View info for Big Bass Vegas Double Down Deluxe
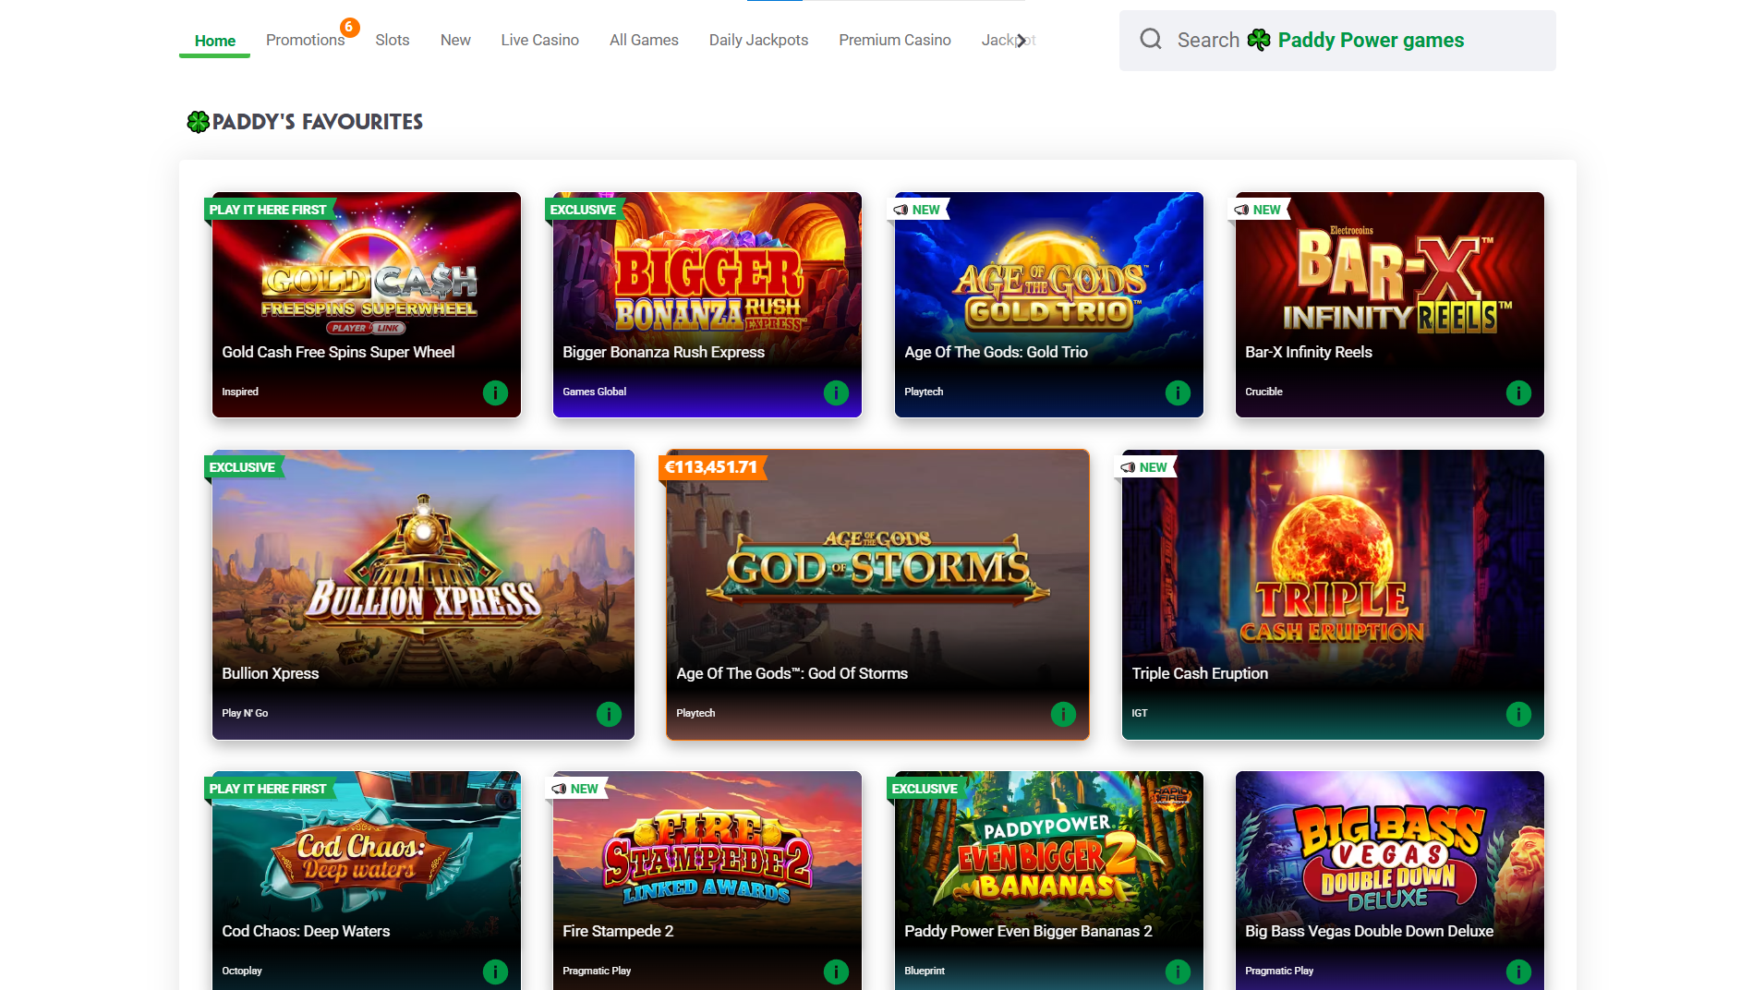This screenshot has width=1753, height=990. click(1518, 972)
